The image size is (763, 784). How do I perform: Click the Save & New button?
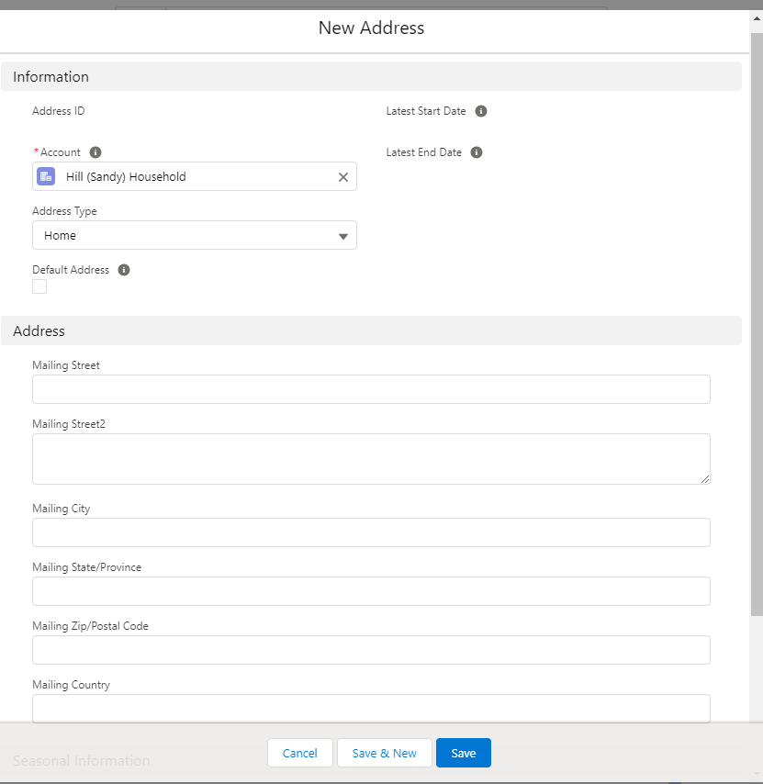[x=384, y=752]
